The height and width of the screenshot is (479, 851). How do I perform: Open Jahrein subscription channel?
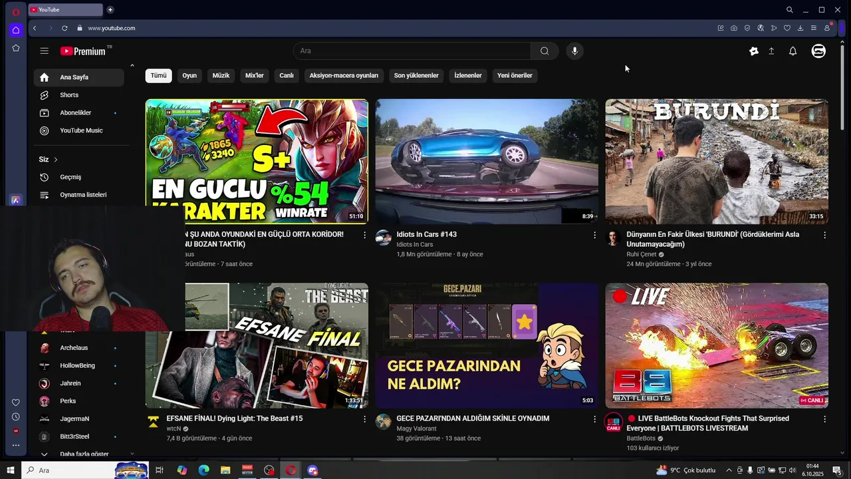coord(79,384)
